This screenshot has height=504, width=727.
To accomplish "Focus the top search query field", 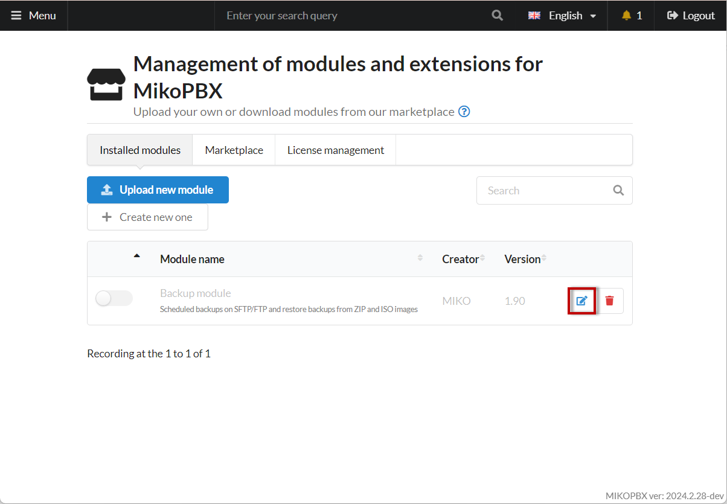I will (x=350, y=16).
